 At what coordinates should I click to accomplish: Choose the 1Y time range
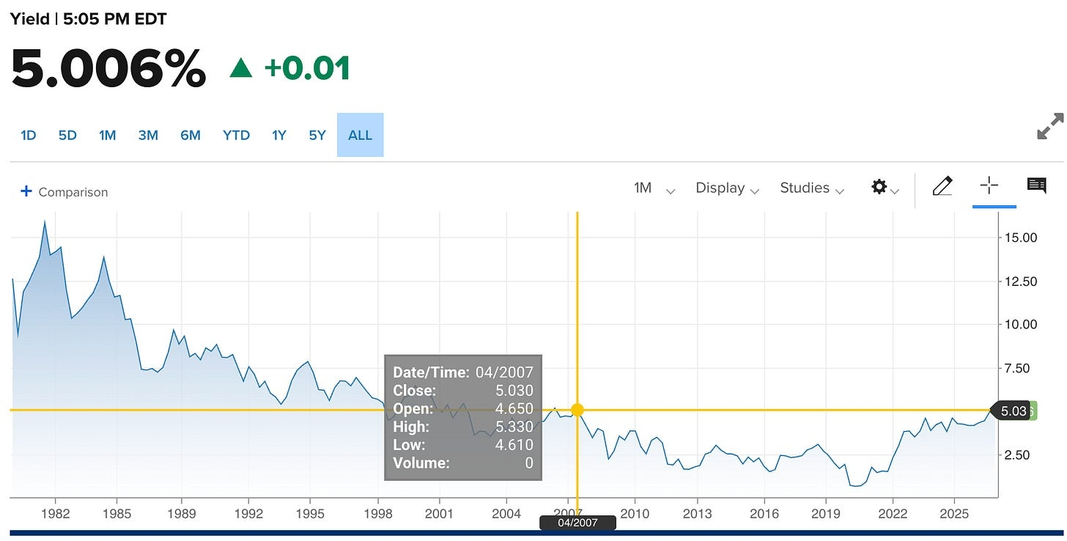(x=278, y=135)
